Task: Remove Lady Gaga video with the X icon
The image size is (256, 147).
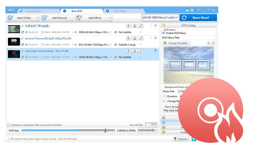Action: 156,50
